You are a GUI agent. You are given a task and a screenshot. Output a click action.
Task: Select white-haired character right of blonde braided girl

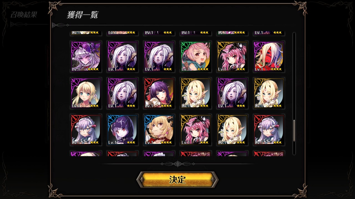[x=123, y=93]
